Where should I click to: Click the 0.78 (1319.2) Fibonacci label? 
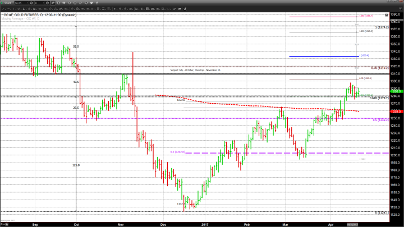click(380, 68)
